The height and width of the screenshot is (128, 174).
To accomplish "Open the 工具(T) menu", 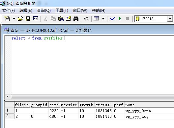I will pos(62,11).
